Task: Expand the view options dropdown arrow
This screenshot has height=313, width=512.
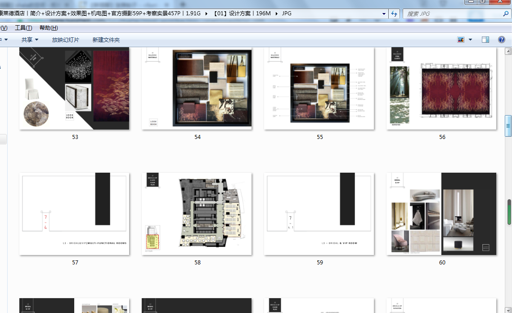Action: coord(470,40)
